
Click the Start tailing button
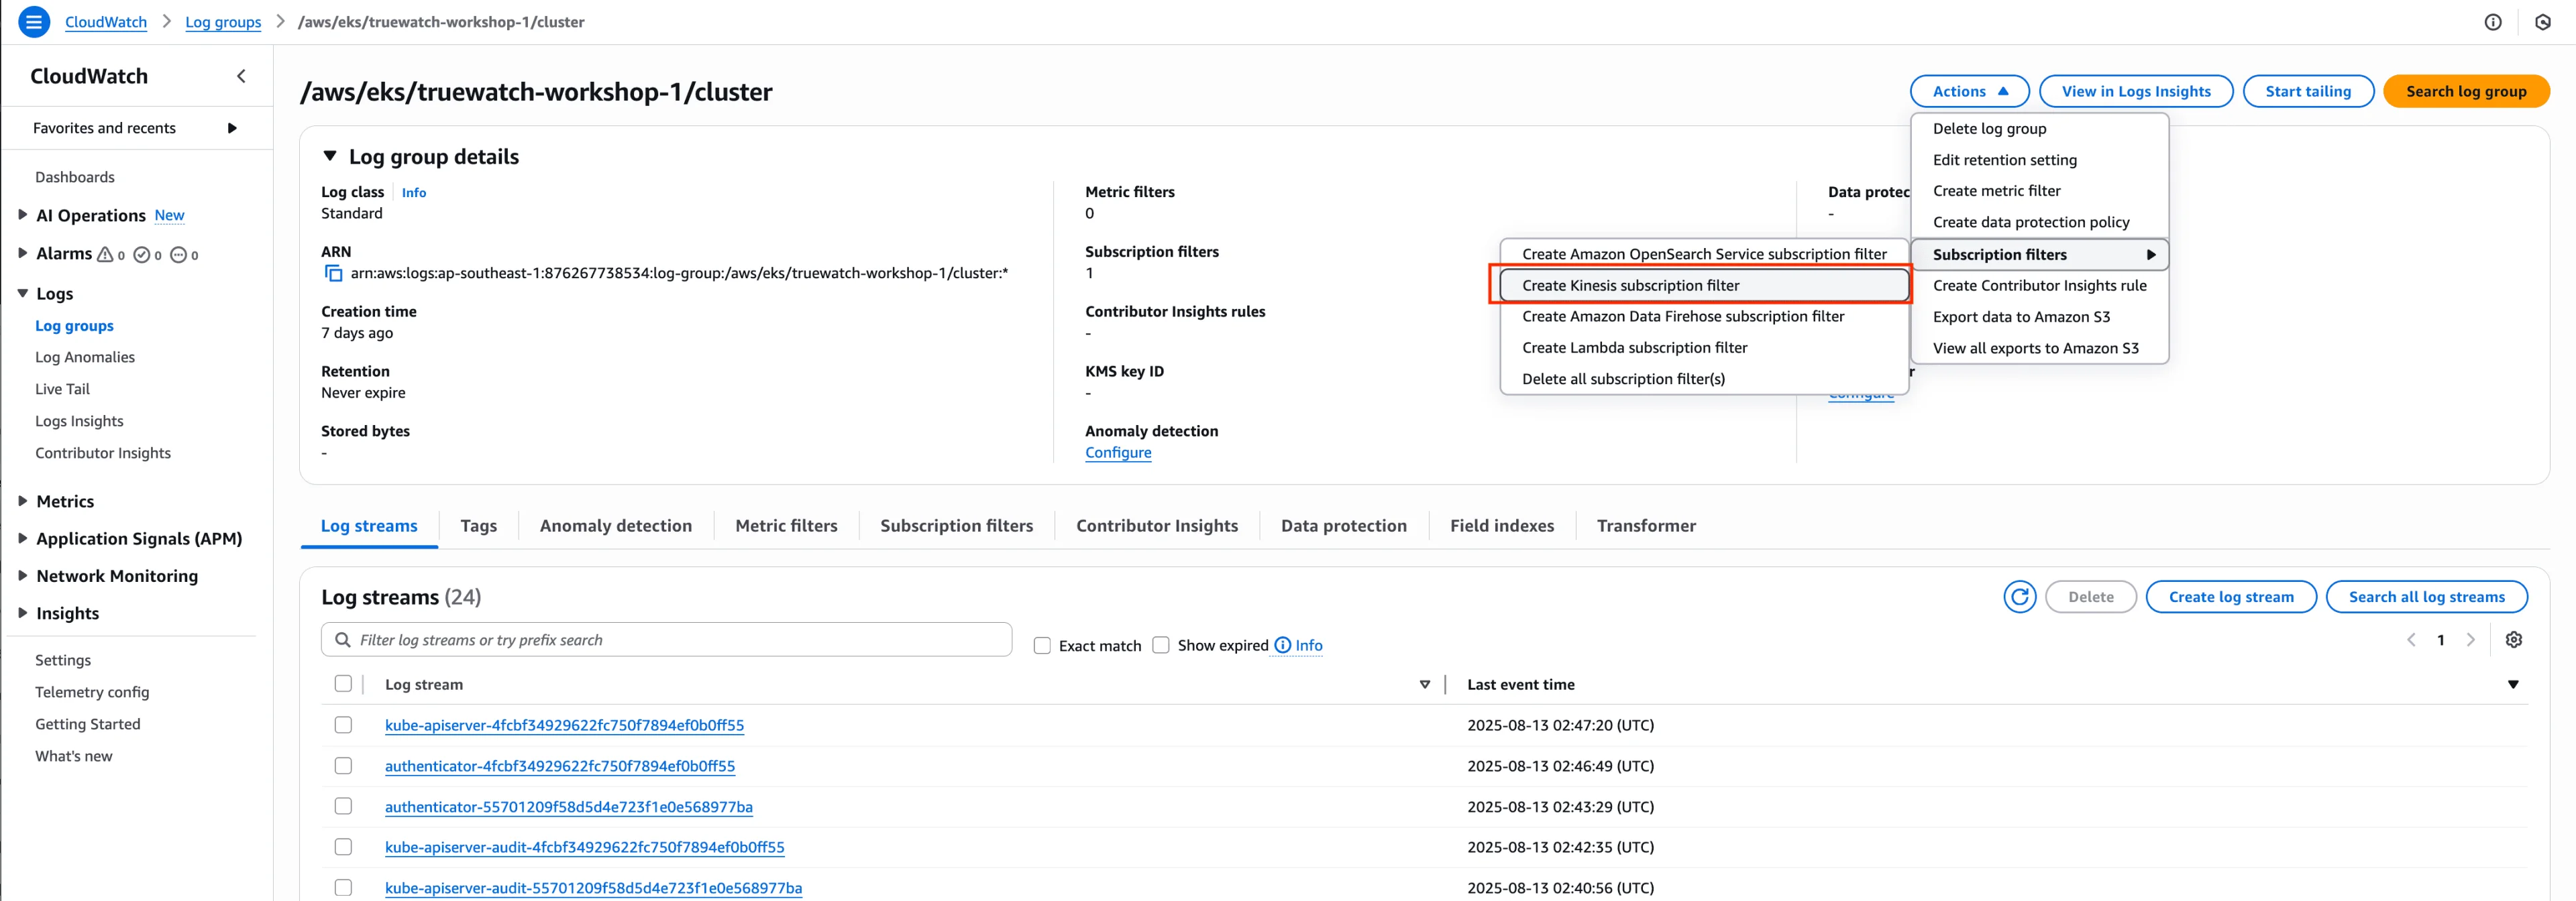pyautogui.click(x=2307, y=91)
